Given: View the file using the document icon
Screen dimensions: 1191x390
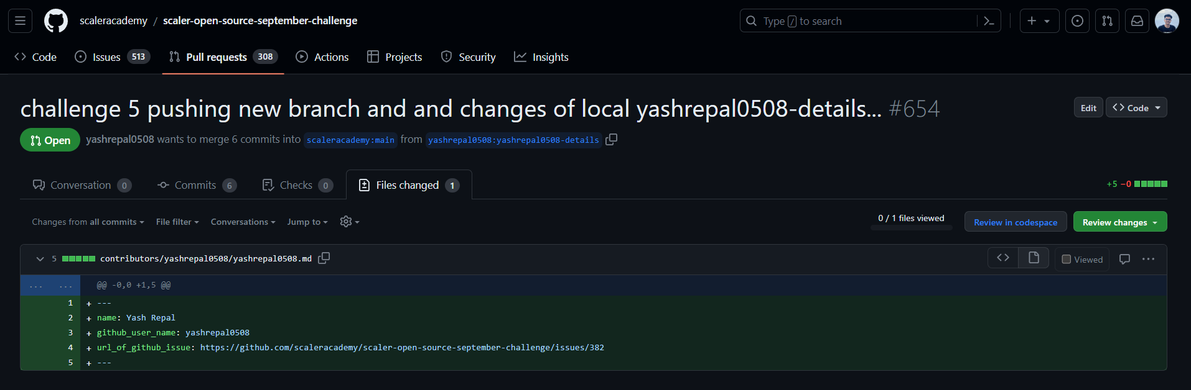Looking at the screenshot, I should pyautogui.click(x=1033, y=257).
